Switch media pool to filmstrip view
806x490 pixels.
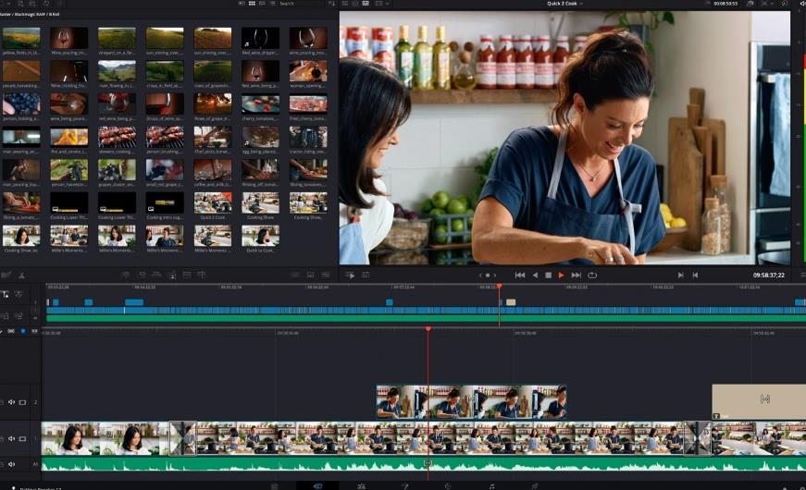coord(262,4)
